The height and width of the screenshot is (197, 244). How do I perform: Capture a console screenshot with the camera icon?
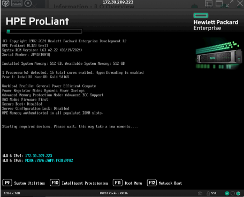coord(200,193)
